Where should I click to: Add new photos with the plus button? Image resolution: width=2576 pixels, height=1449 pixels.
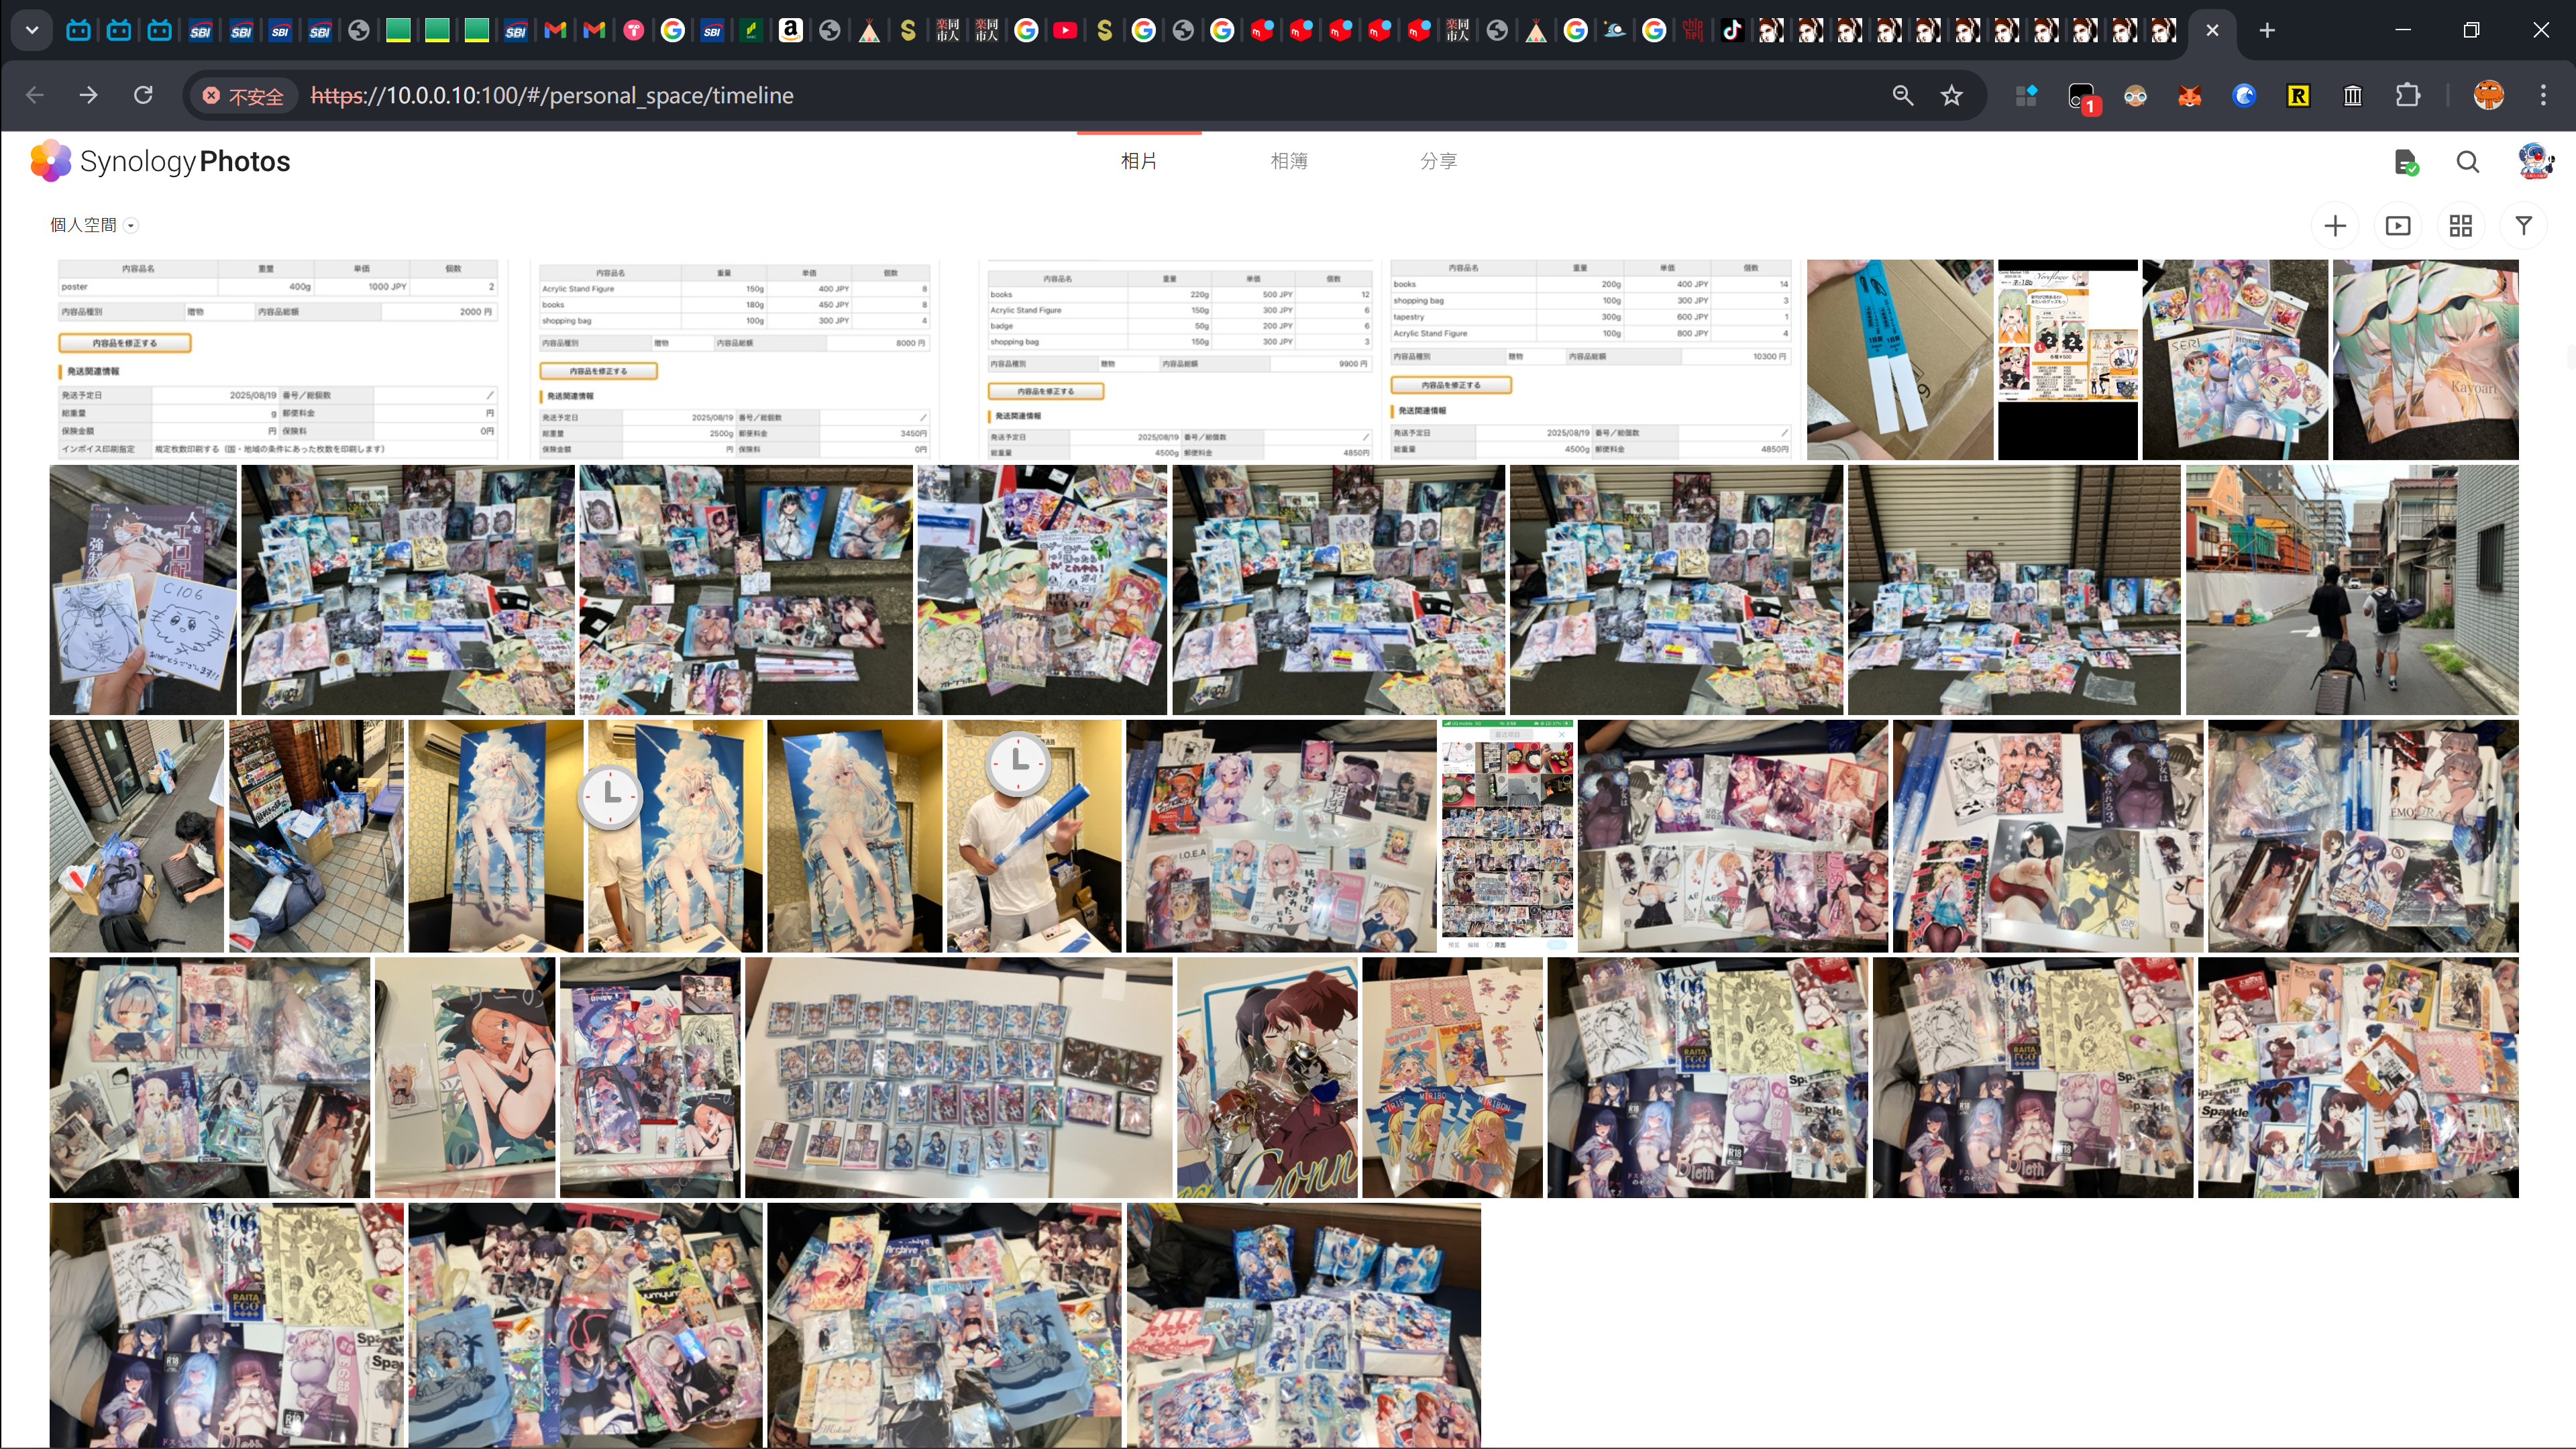pos(2335,225)
